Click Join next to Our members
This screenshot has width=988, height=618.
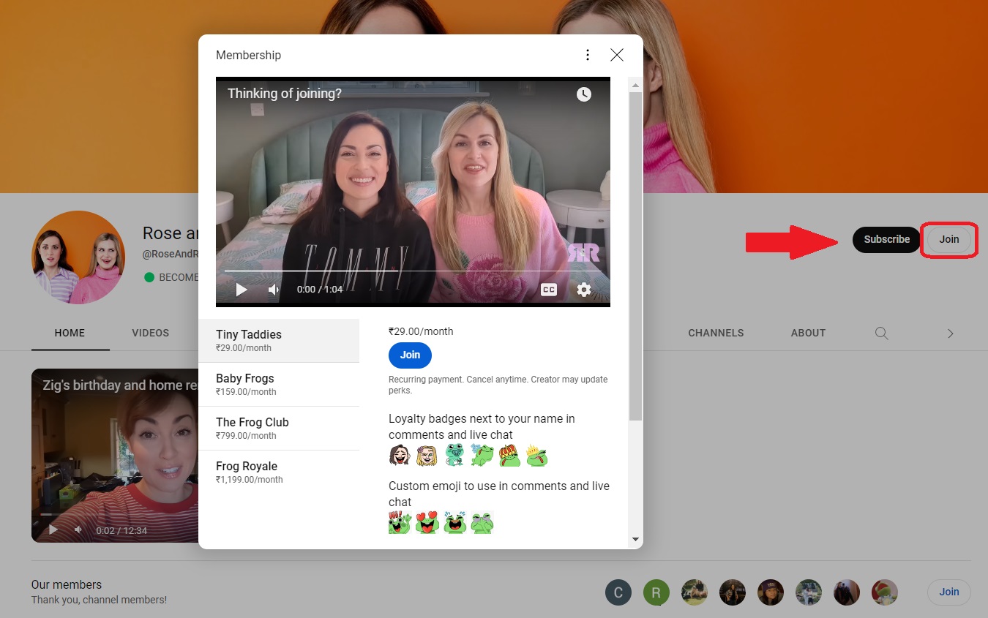948,592
